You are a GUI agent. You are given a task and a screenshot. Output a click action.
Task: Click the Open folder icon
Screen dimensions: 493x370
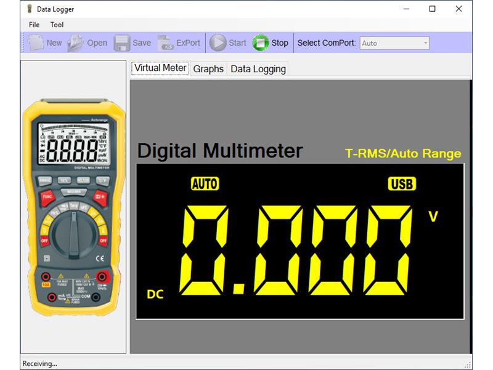tap(75, 43)
